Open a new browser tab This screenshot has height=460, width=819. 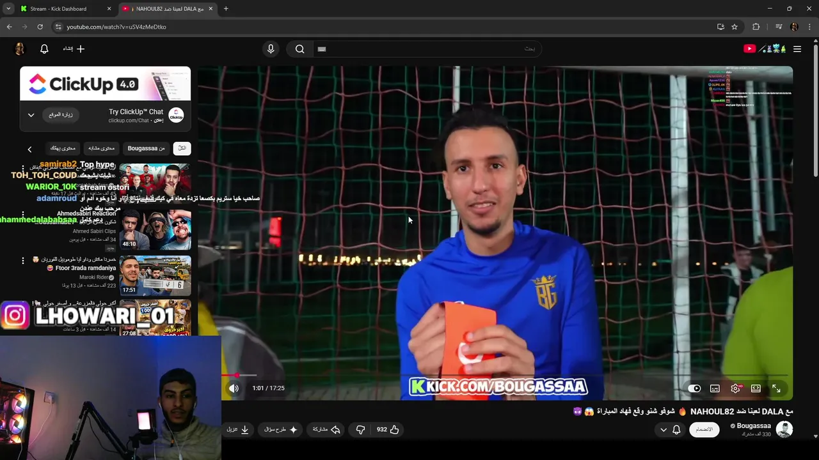pos(226,9)
